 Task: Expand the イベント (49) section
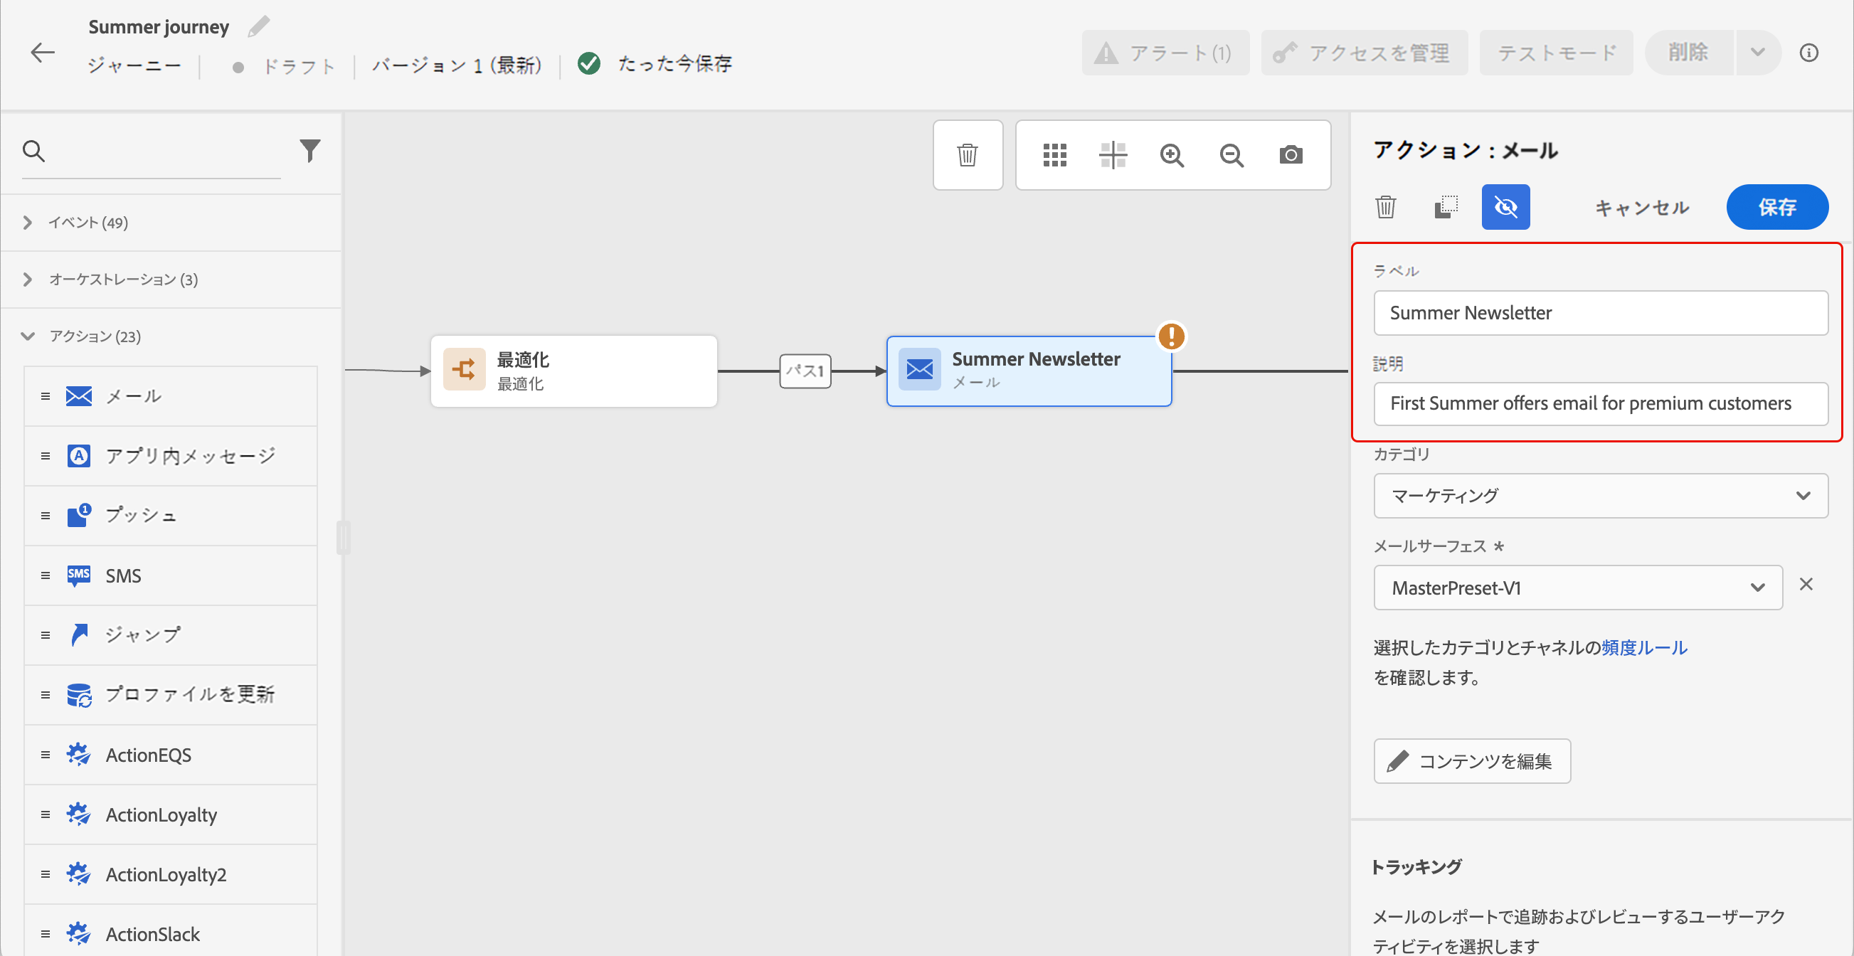[x=88, y=222]
